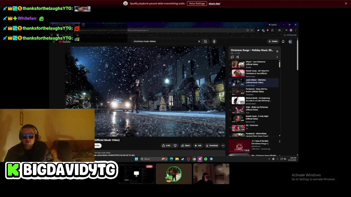Image resolution: width=351 pixels, height=197 pixels.
Task: Show hidden tray icons chevron
Action: pyautogui.click(x=269, y=159)
